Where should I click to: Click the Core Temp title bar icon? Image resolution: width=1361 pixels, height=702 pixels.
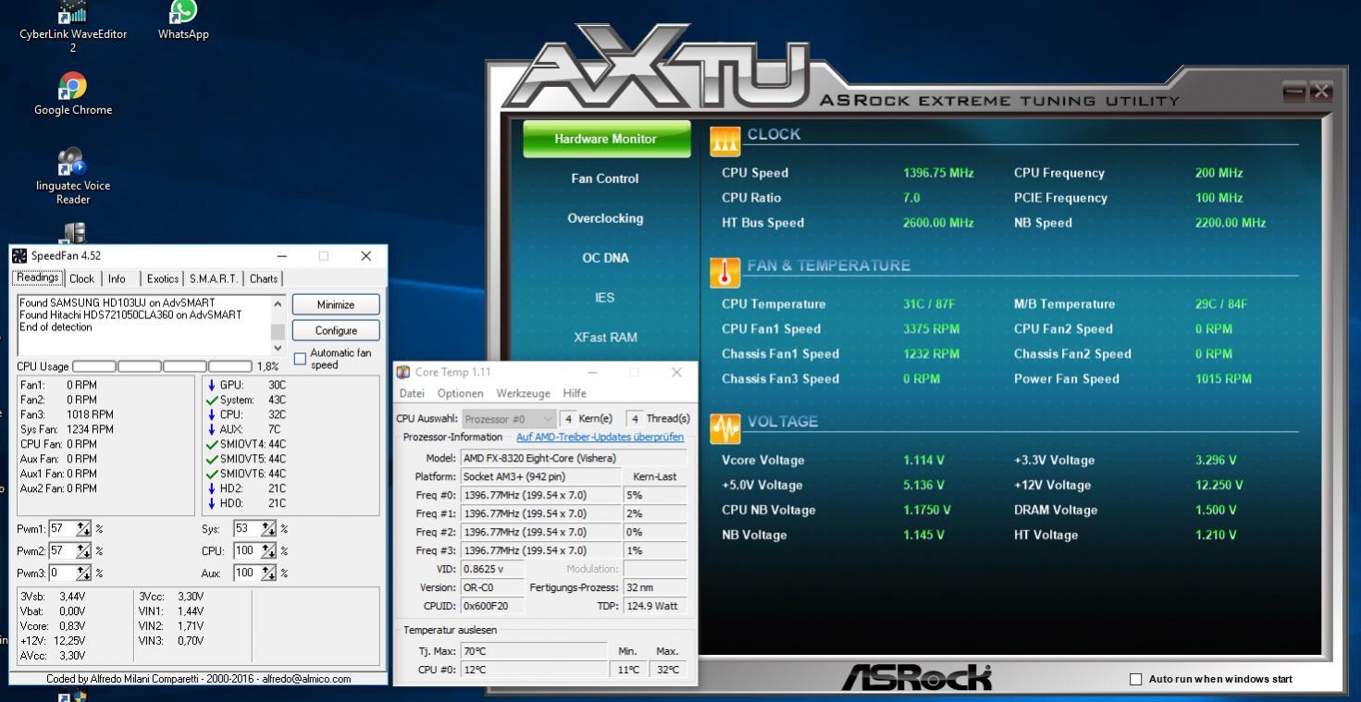[403, 373]
